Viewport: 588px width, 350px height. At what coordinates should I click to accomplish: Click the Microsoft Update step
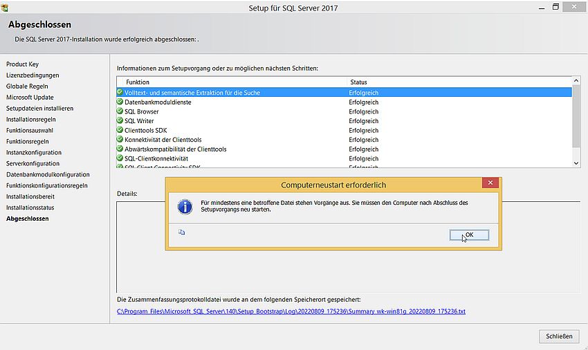click(x=30, y=97)
